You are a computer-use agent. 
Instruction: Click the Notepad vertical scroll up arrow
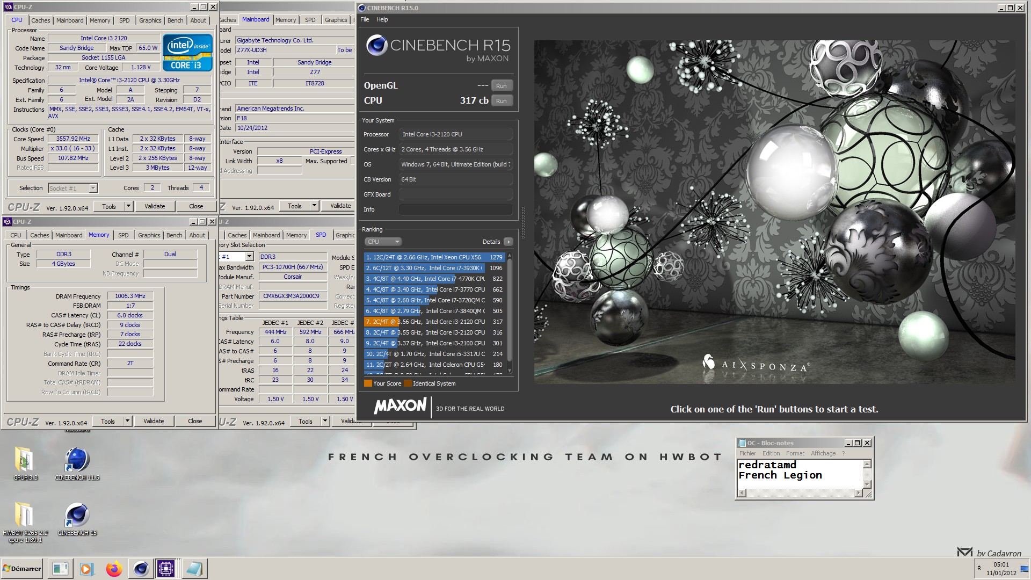[867, 464]
